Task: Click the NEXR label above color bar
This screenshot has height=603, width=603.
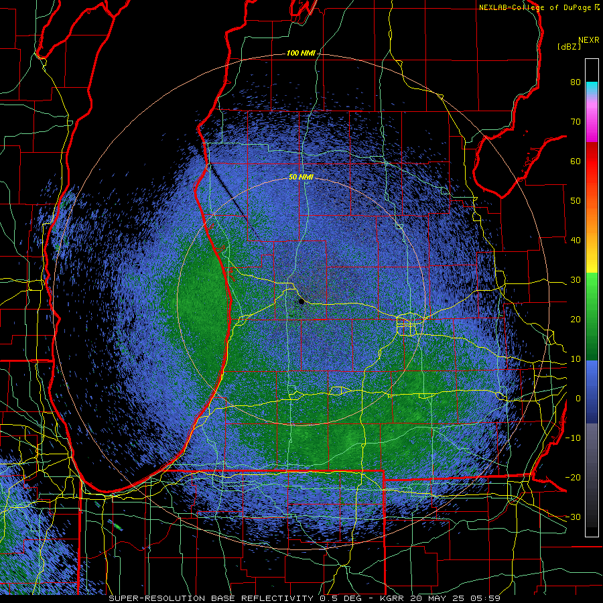Action: (588, 40)
